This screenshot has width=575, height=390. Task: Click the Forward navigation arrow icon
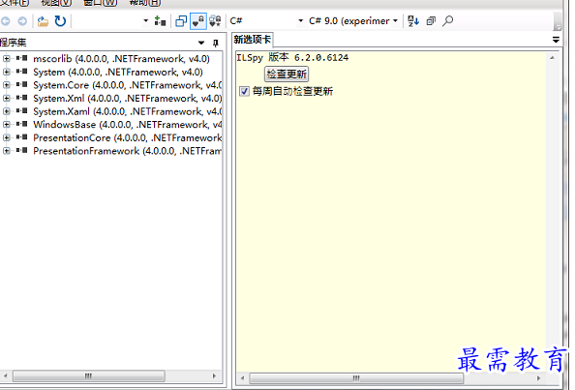pyautogui.click(x=22, y=21)
